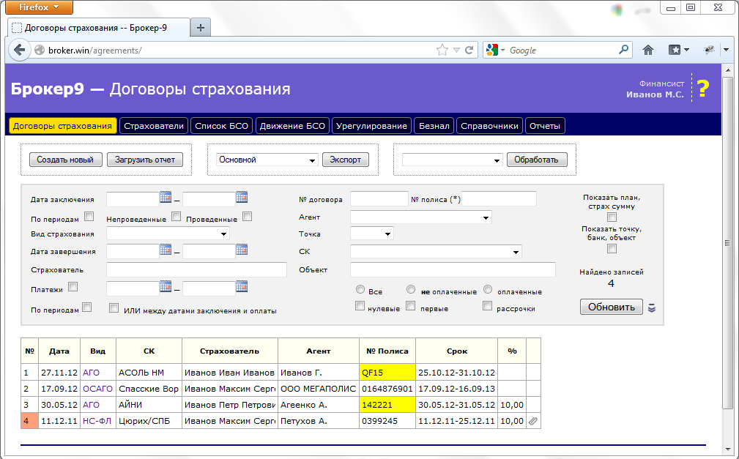Open the 'Безнал' tab
This screenshot has width=739, height=459.
point(434,126)
